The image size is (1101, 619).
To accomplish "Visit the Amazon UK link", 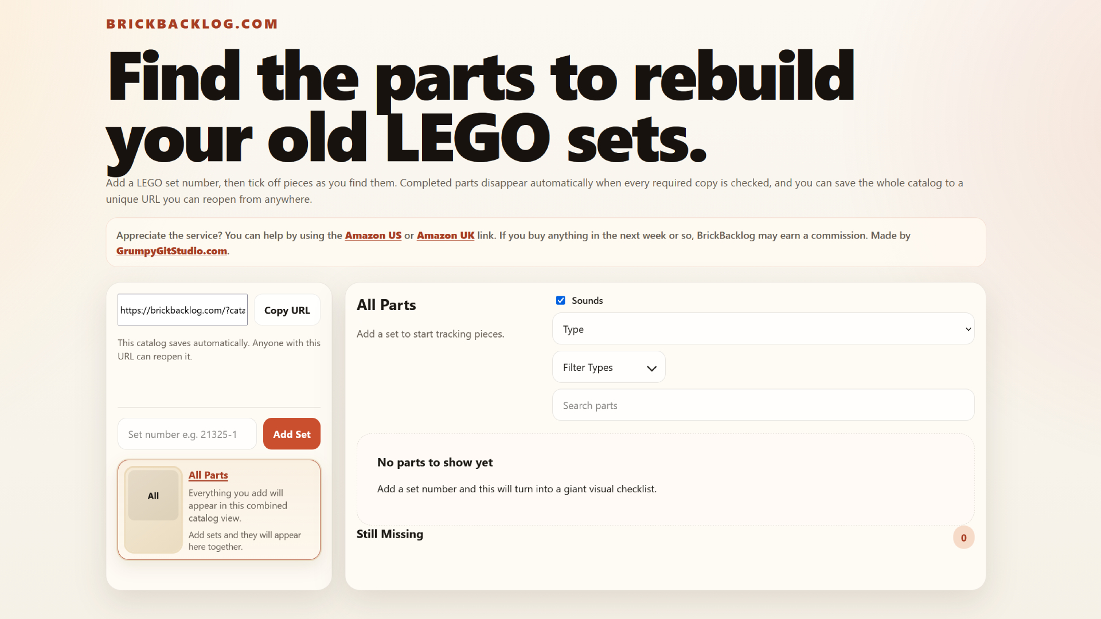I will 446,235.
